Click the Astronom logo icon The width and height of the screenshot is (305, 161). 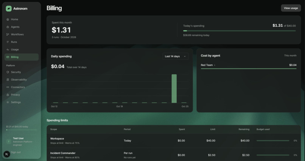click(x=9, y=9)
